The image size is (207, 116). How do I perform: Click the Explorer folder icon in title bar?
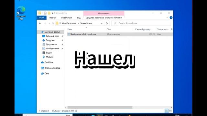click(39, 13)
